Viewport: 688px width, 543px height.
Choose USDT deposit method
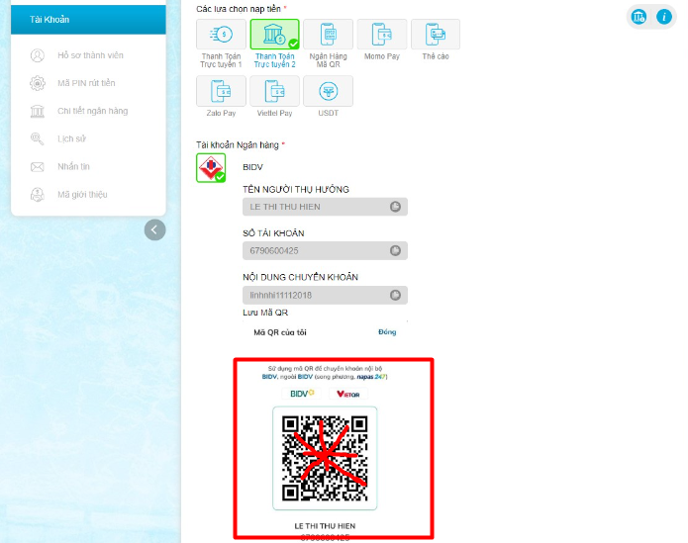329,91
